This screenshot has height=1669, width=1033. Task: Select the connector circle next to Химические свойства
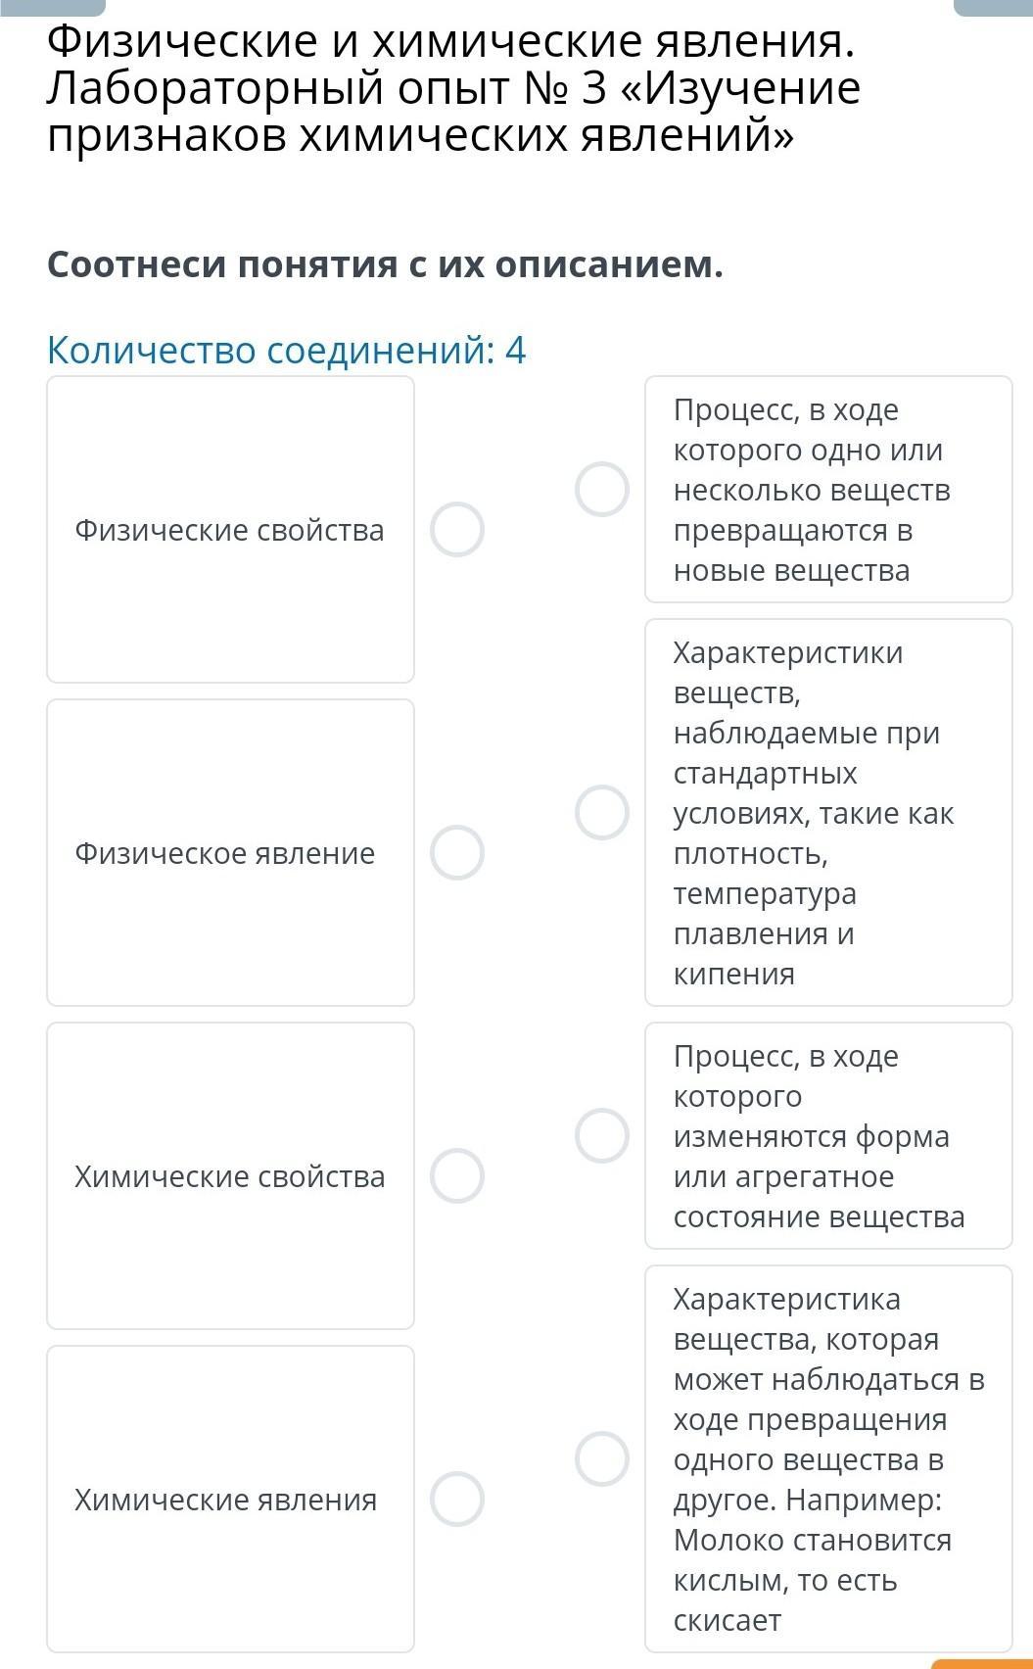[457, 1176]
